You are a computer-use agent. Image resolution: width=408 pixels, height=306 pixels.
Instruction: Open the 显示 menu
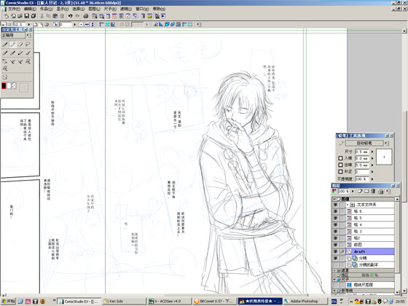pos(63,9)
